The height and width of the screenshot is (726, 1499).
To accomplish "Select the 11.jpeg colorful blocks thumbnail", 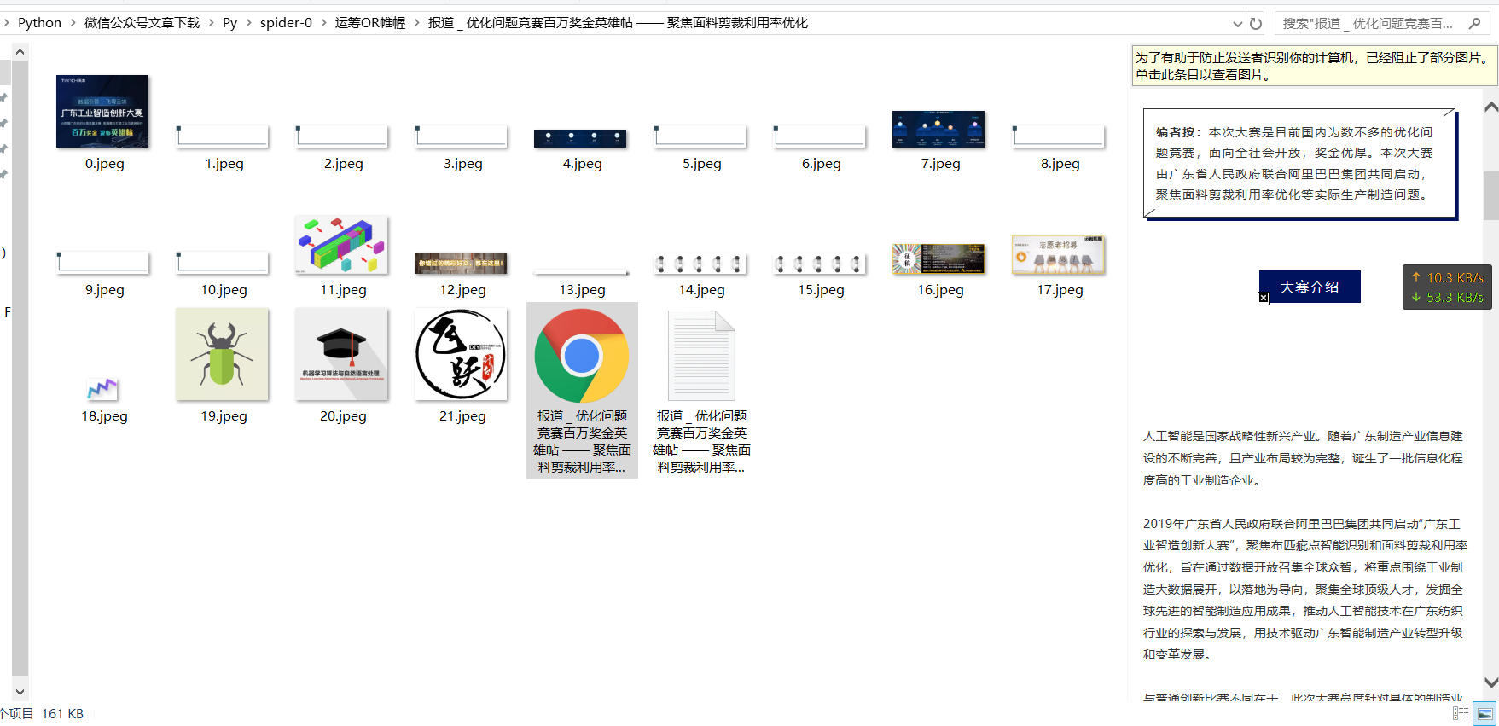I will tap(341, 245).
